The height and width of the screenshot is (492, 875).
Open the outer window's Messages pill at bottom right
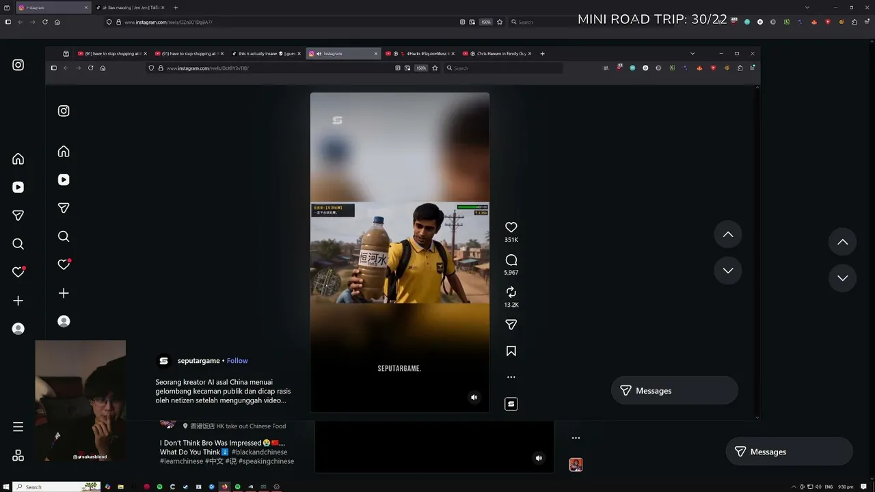[789, 452]
